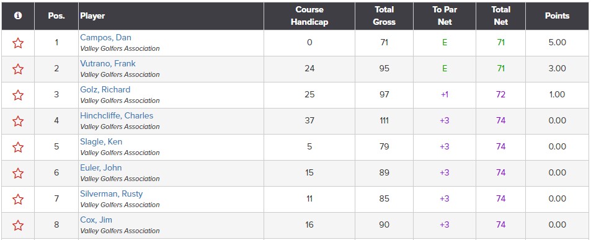The height and width of the screenshot is (240, 591).
Task: Sort by Total Gross column header
Action: point(384,16)
